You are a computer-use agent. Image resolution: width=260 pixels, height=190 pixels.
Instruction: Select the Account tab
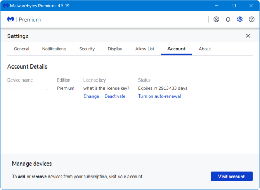(176, 49)
